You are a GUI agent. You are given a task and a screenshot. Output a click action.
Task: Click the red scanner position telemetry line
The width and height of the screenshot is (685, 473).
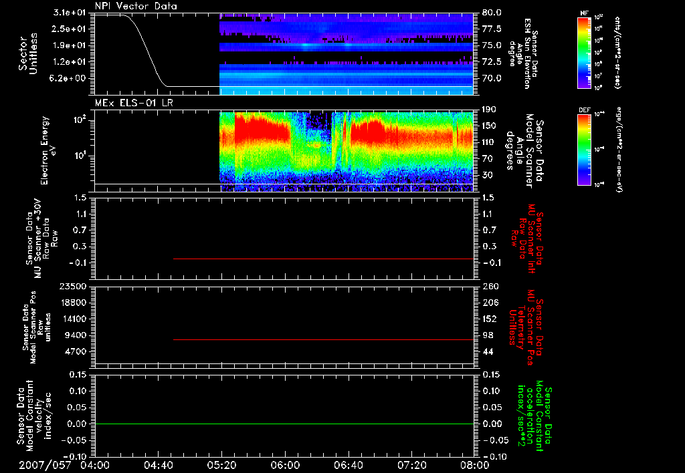tap(323, 339)
